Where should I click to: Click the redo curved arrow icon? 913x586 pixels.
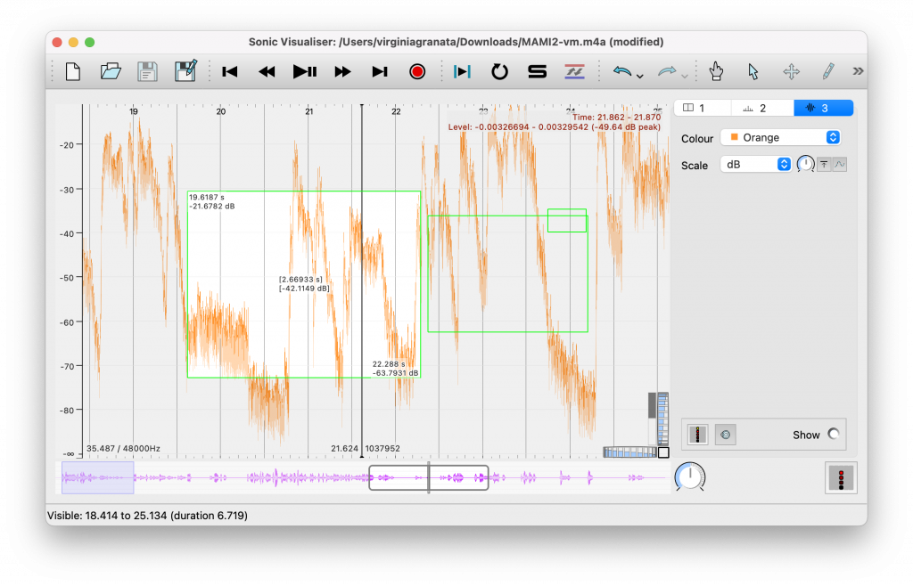pyautogui.click(x=667, y=71)
